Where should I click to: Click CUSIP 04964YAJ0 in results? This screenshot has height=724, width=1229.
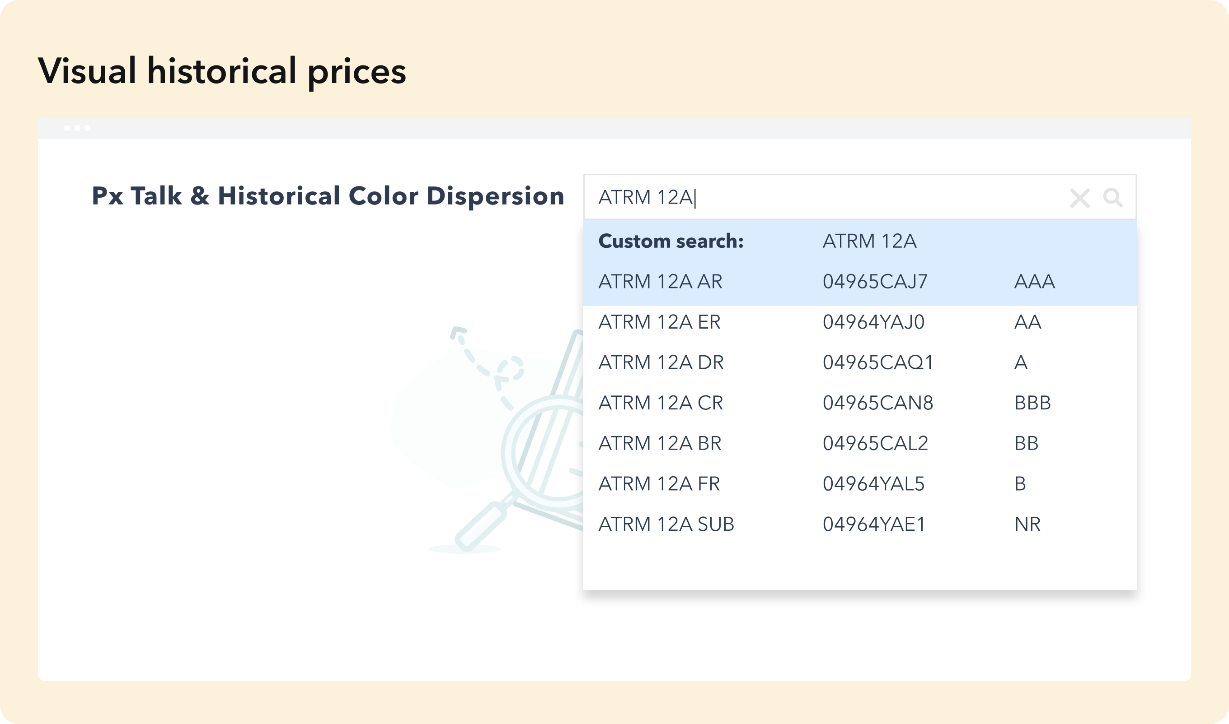[873, 322]
